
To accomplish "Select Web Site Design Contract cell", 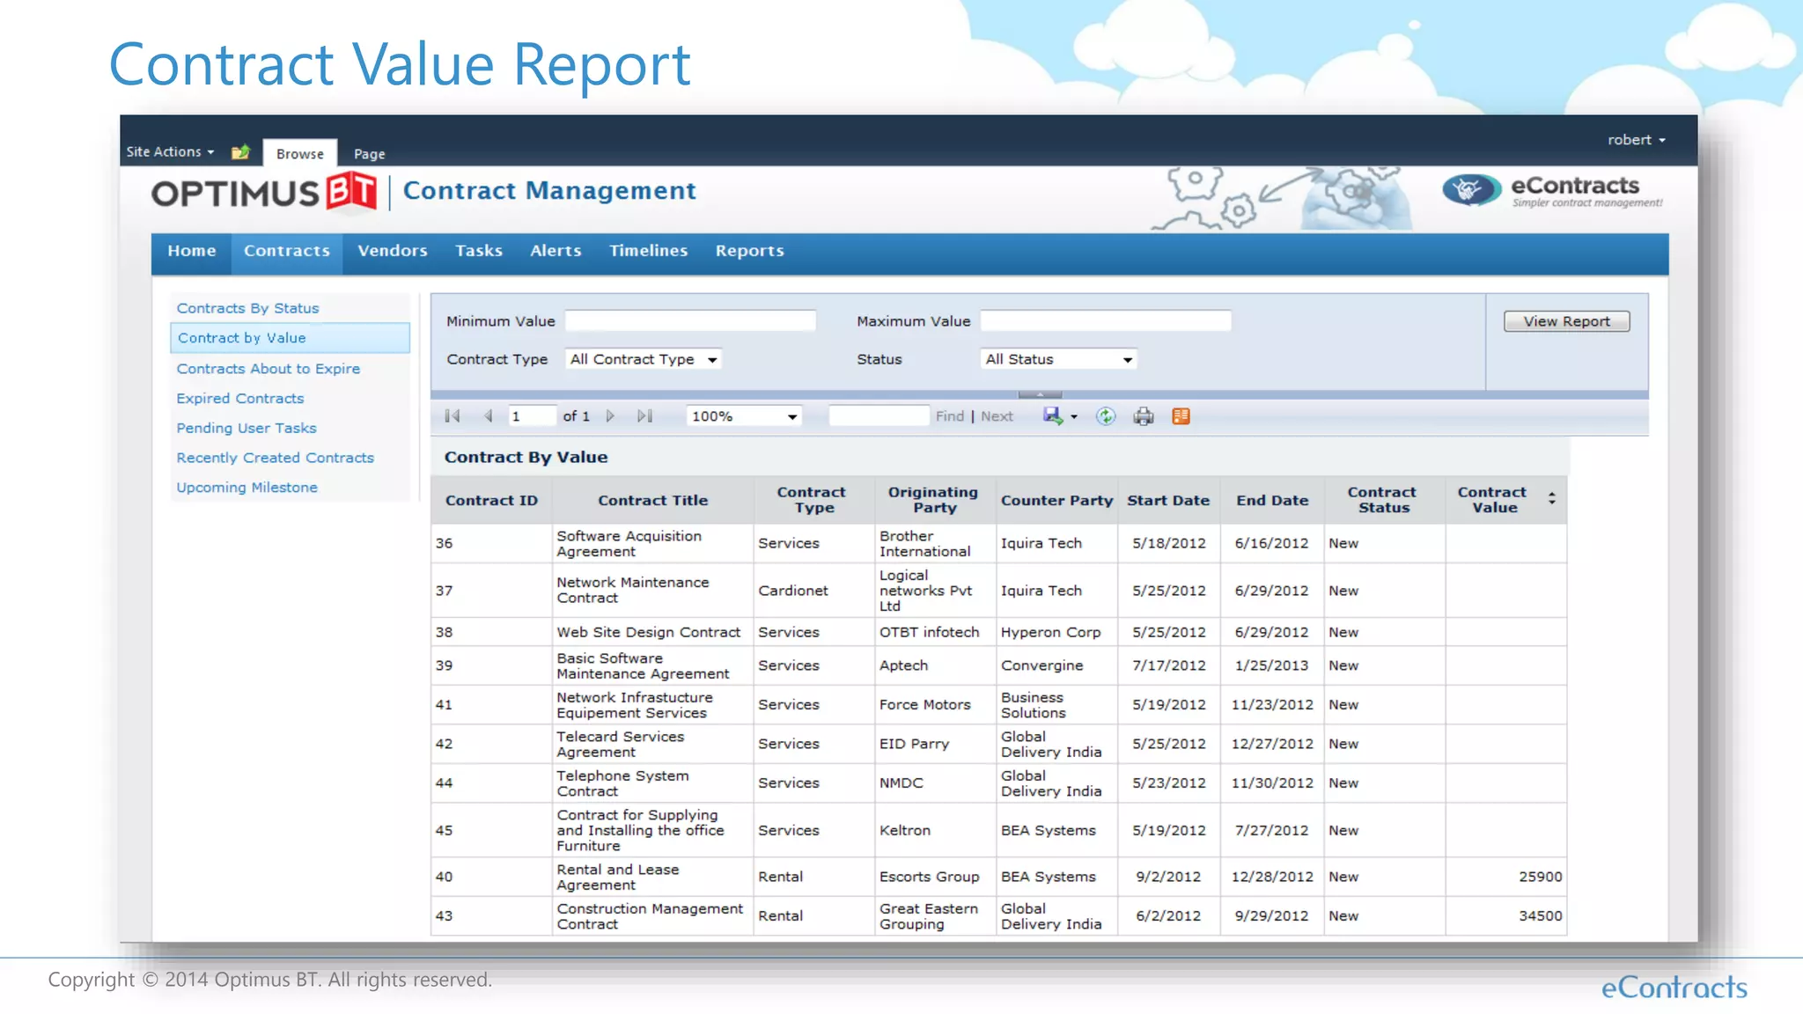I will tap(652, 632).
